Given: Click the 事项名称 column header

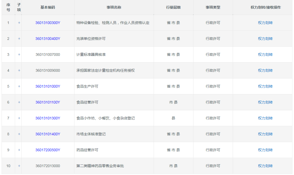Looking at the screenshot, I should 114,7.
